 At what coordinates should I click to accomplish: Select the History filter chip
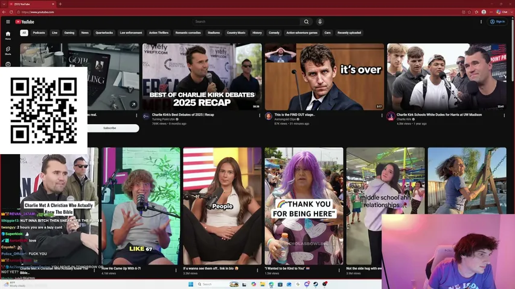(257, 33)
